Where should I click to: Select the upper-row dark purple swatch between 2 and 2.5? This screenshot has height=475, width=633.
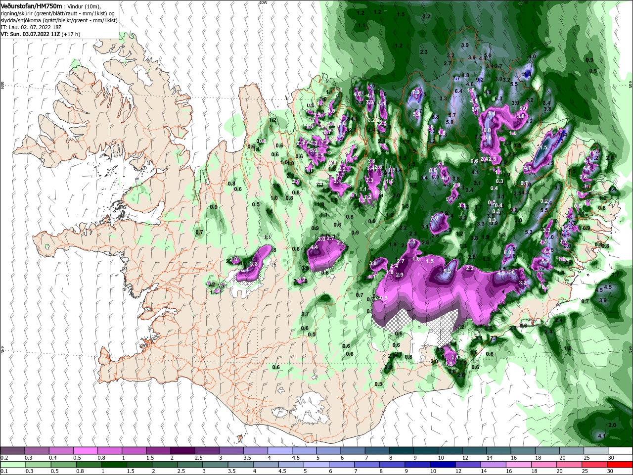coord(183,451)
